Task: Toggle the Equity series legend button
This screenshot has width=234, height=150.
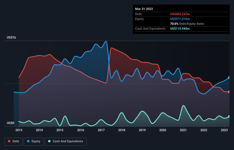Action: 34,141
